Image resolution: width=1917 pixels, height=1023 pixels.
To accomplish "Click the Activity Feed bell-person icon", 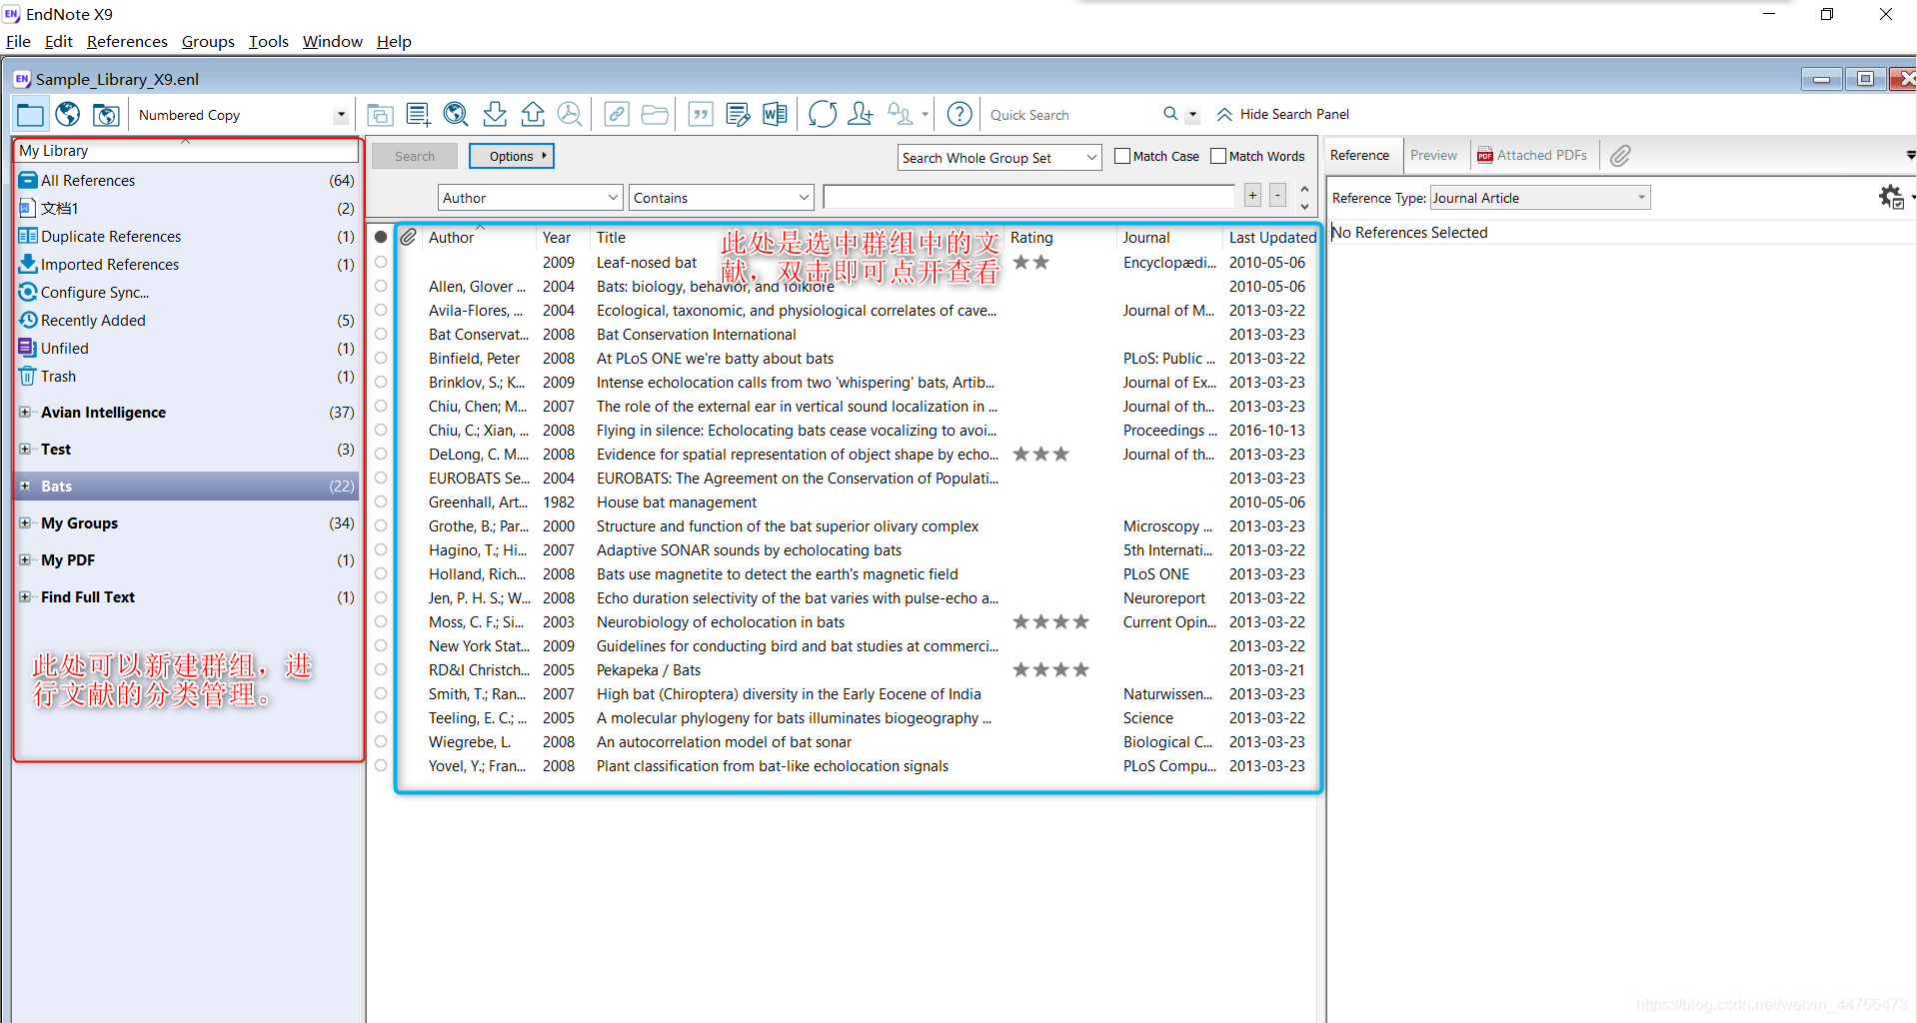I will (901, 115).
